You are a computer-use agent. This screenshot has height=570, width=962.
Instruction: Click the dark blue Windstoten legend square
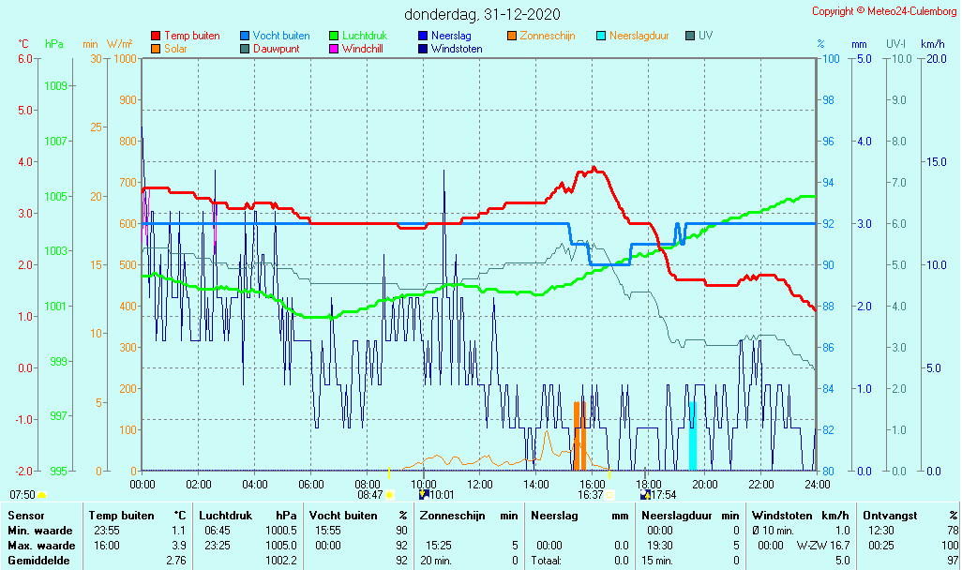[423, 49]
